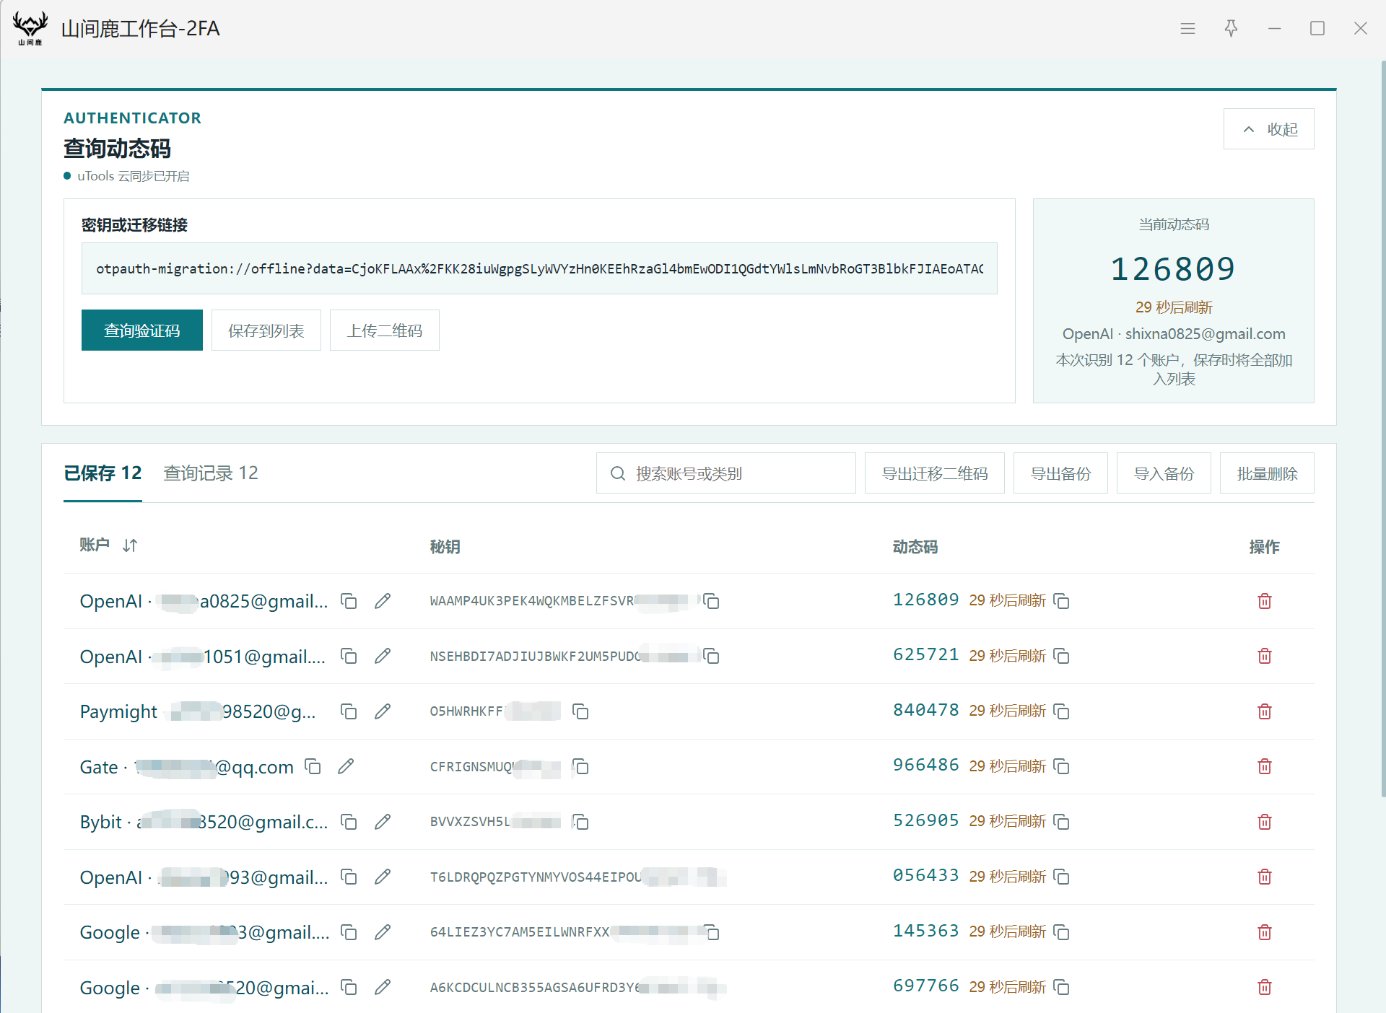Edit the Gate qq.com account
This screenshot has width=1386, height=1013.
(346, 766)
